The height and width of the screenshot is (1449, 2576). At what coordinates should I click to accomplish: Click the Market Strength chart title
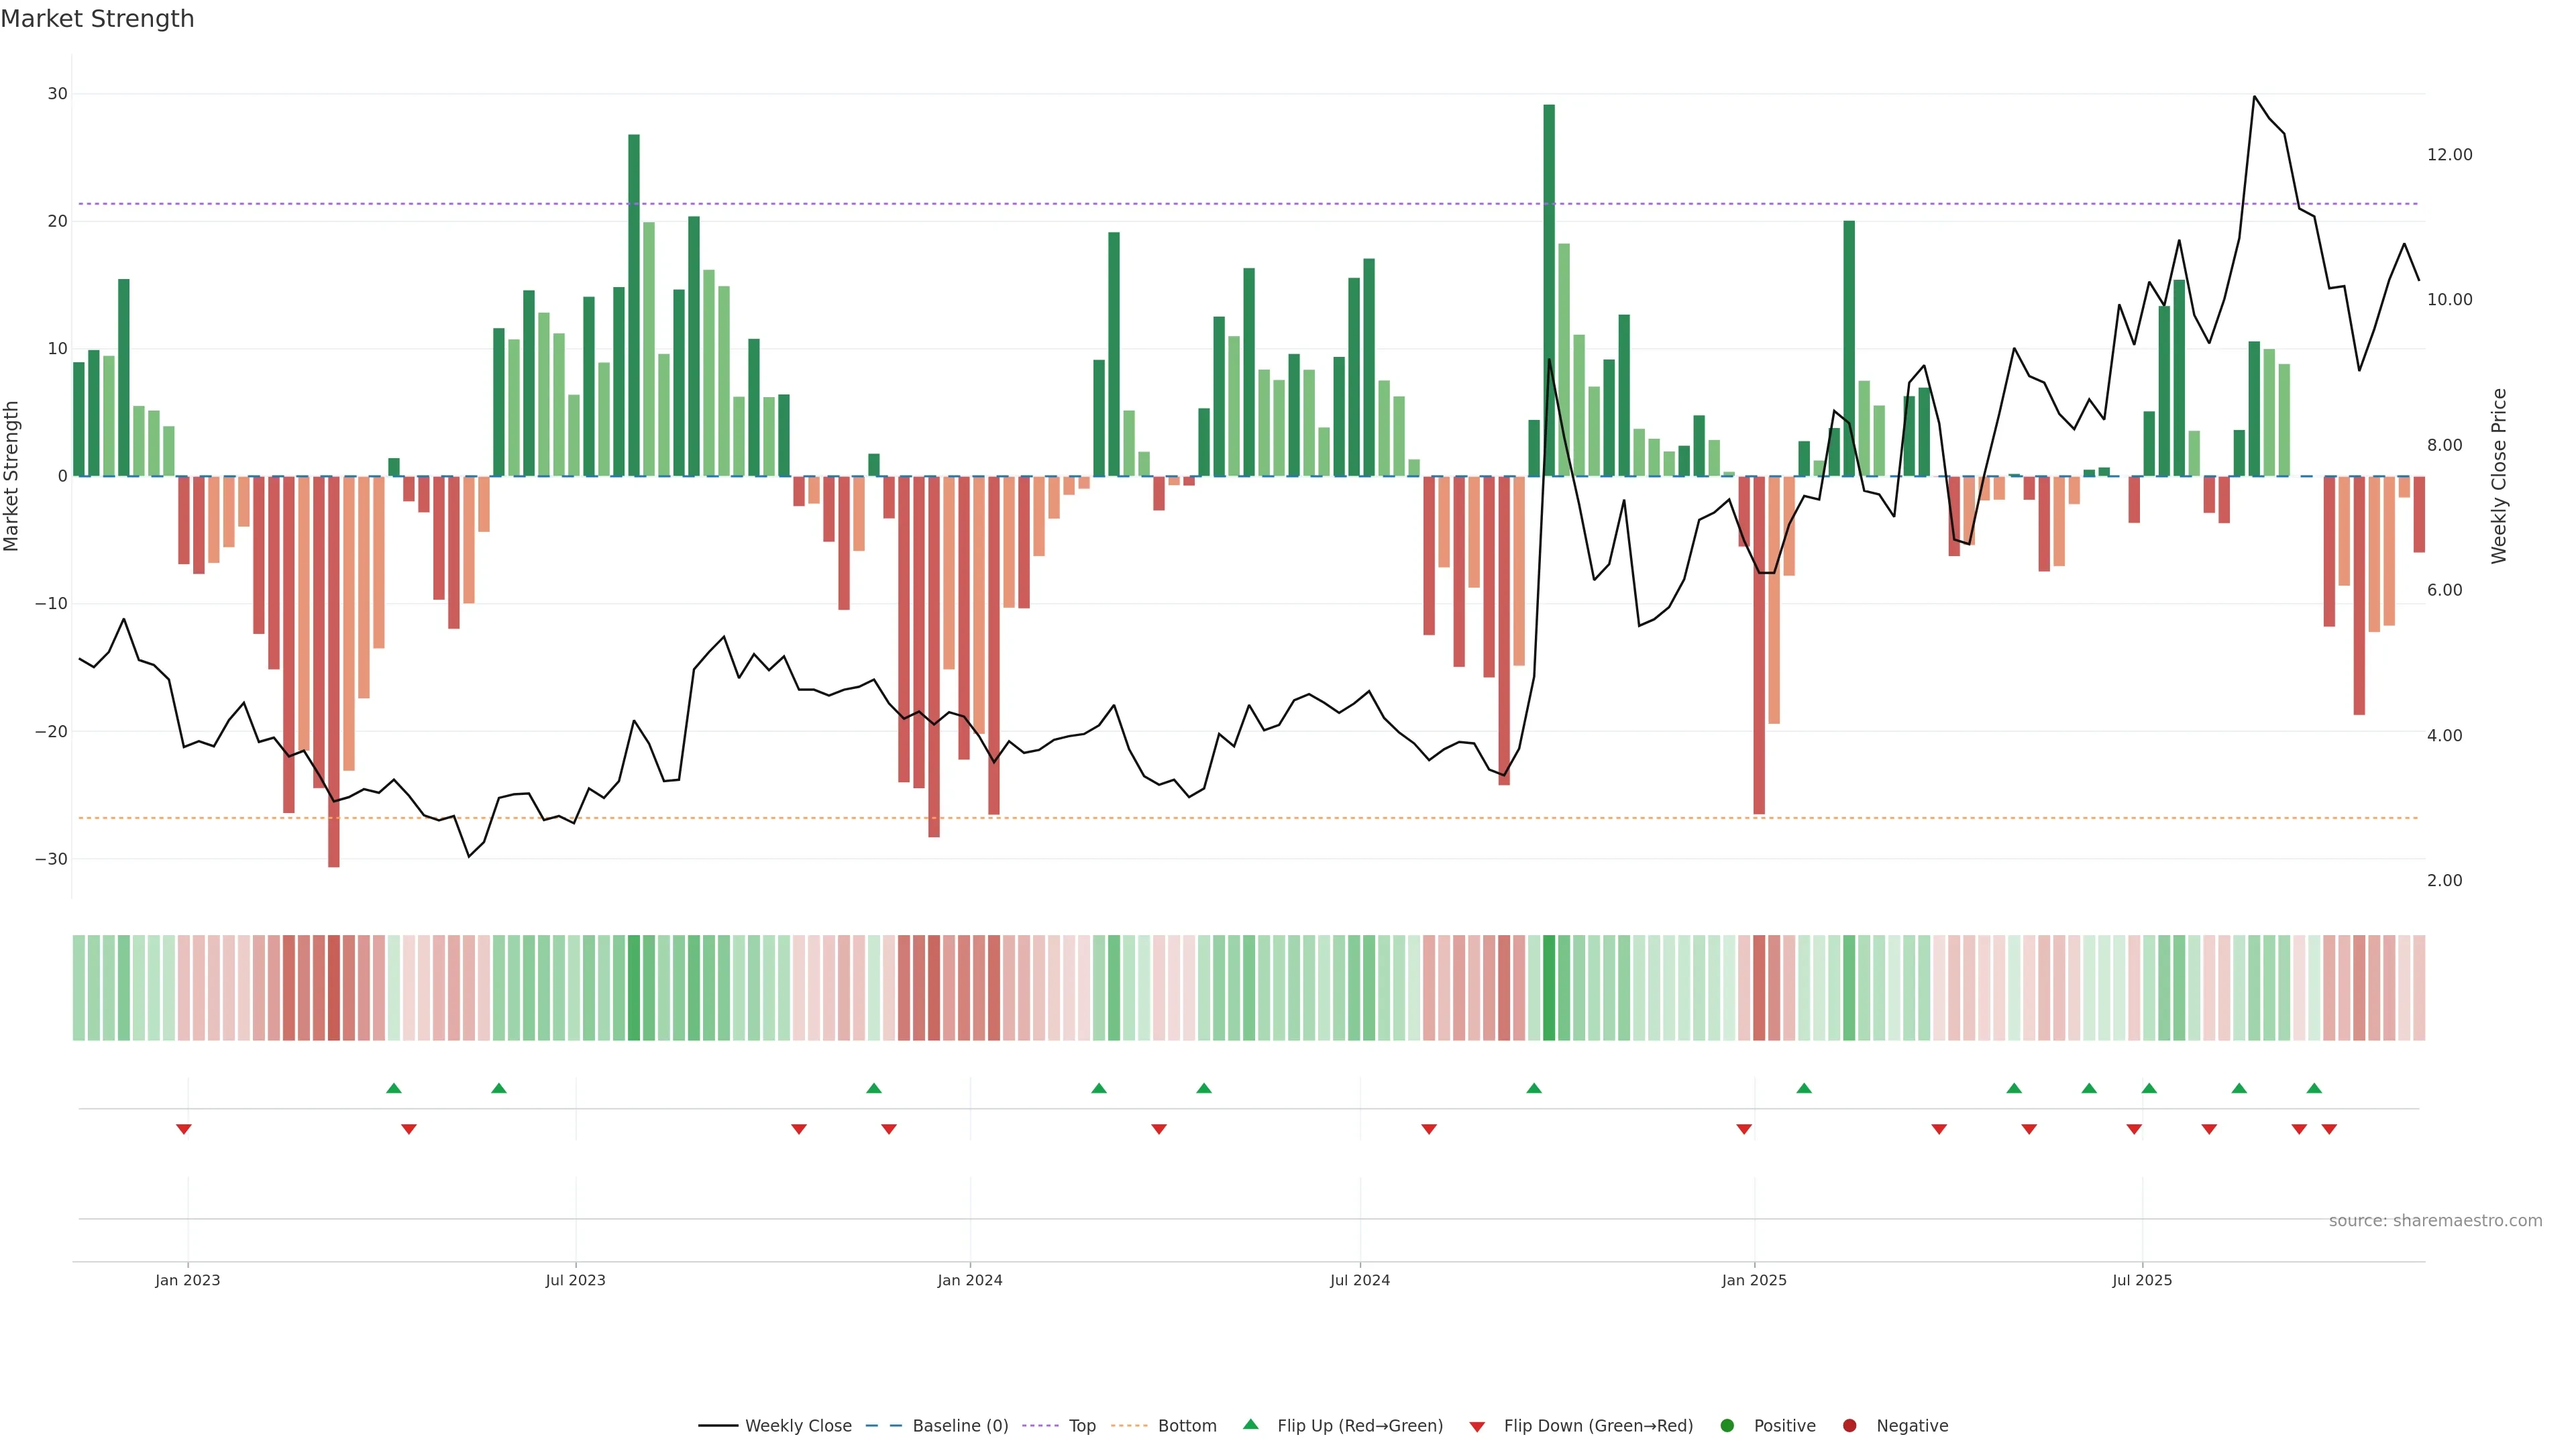pos(97,19)
